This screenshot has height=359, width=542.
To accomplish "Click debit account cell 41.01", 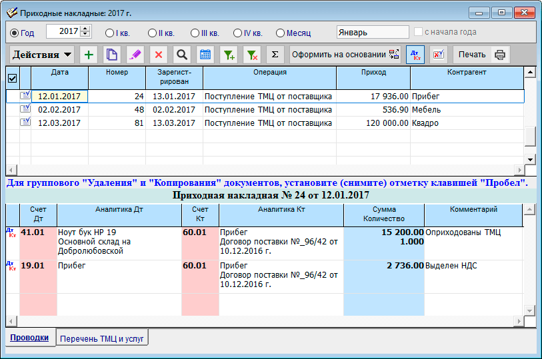I will coord(39,243).
